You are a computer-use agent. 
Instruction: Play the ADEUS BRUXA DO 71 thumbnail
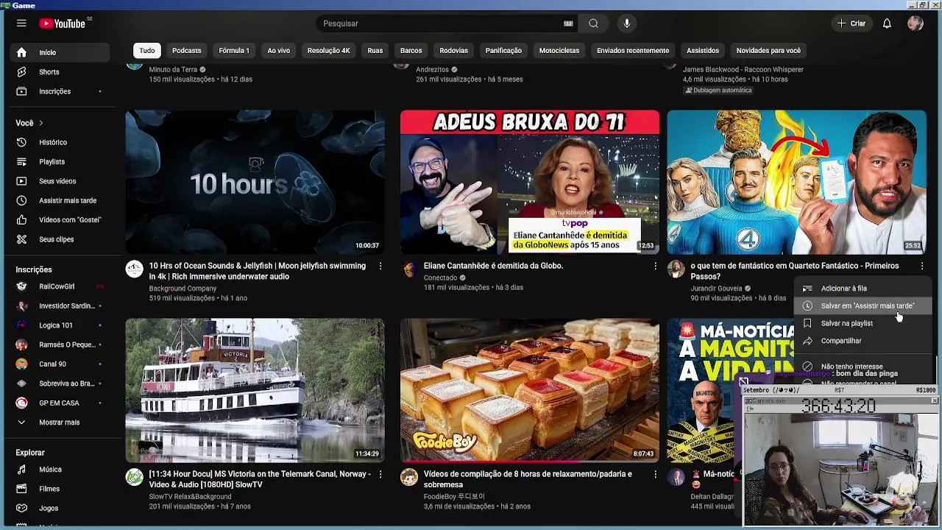[529, 182]
